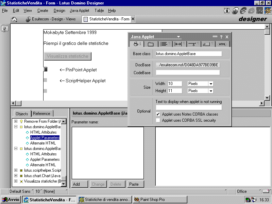272x204 pixels.
Task: Click the Visualizza statistiche event icon in the tree
Action: 21,181
